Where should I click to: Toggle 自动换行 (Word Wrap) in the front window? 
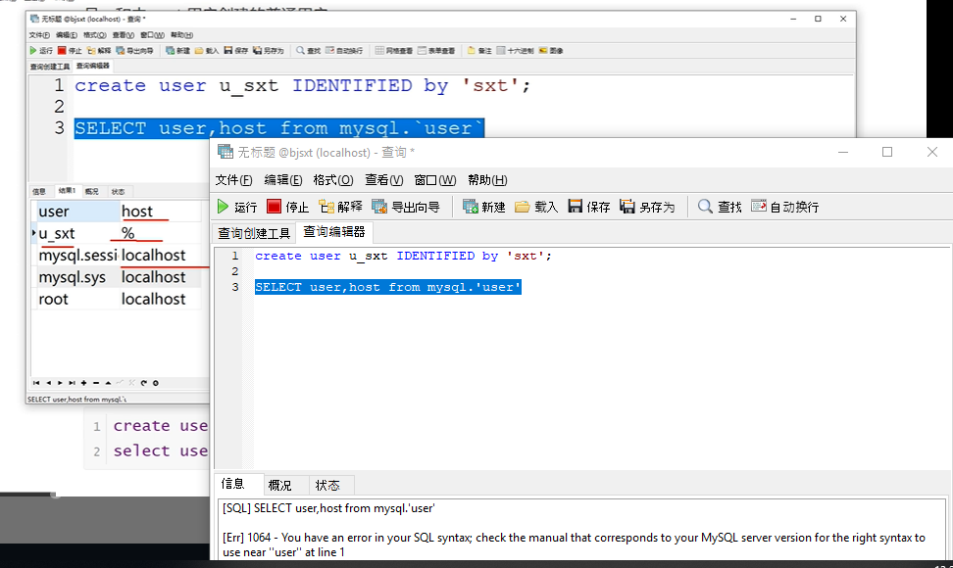point(785,207)
